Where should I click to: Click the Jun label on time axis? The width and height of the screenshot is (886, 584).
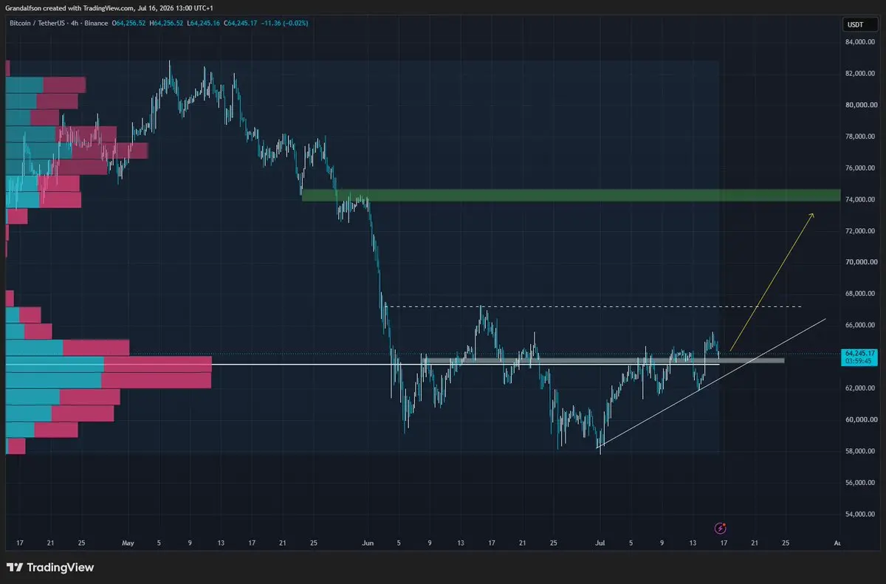(x=368, y=543)
